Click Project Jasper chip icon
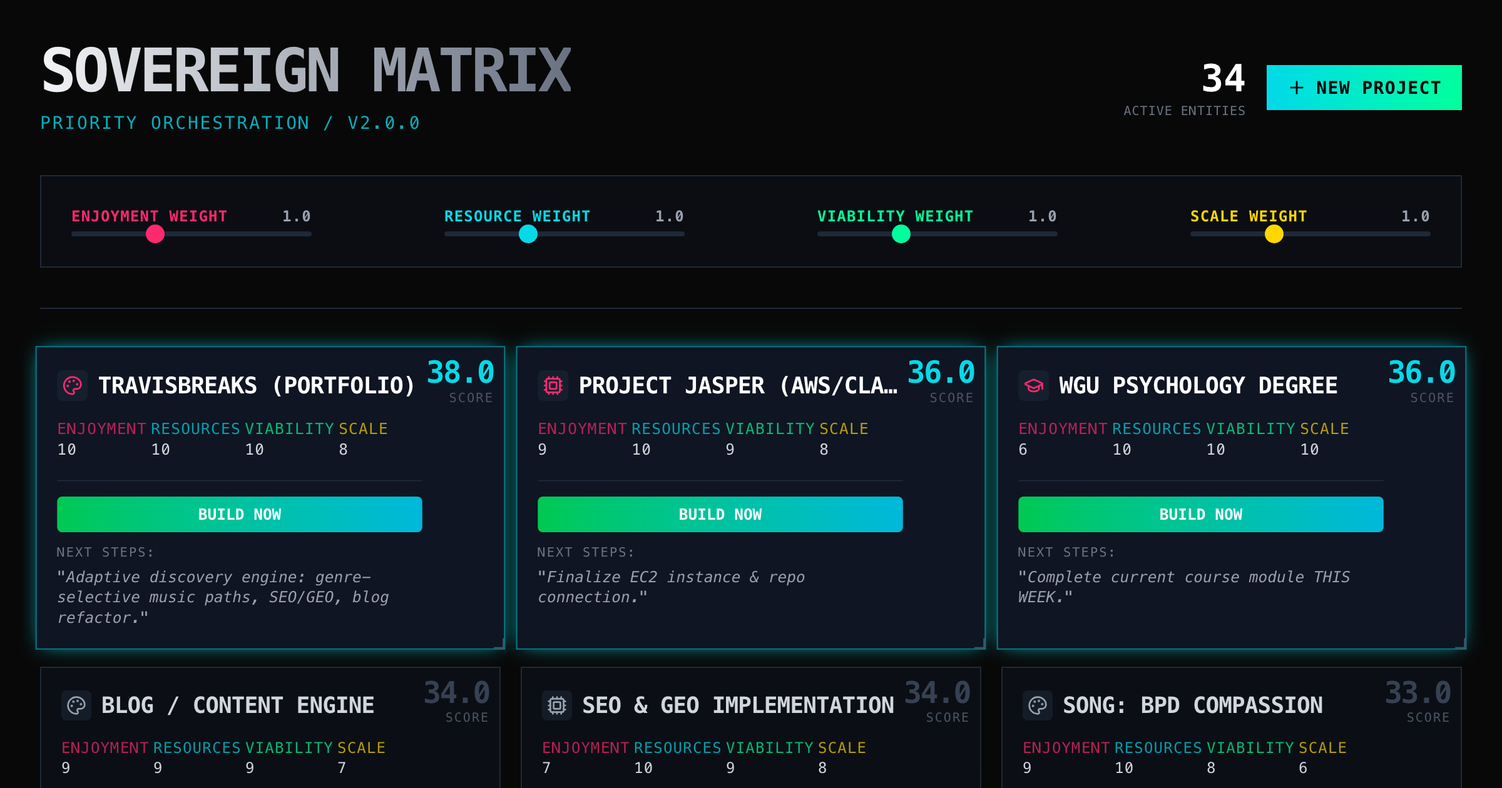 [x=553, y=385]
